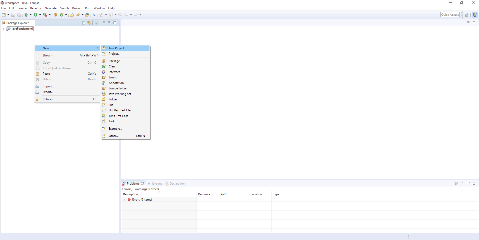
Task: Click the Last Edit Location arrow icon
Action: [120, 15]
